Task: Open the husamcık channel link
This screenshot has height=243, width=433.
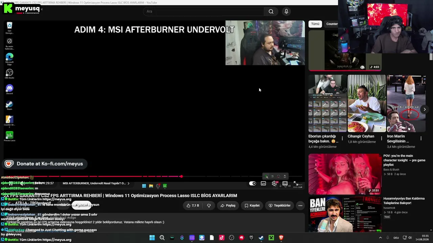Action: [390, 208]
